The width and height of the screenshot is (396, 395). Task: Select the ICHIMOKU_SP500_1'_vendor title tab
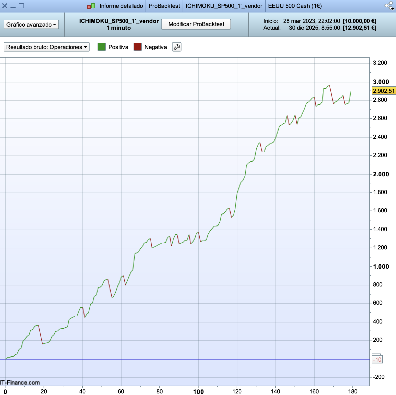click(224, 6)
